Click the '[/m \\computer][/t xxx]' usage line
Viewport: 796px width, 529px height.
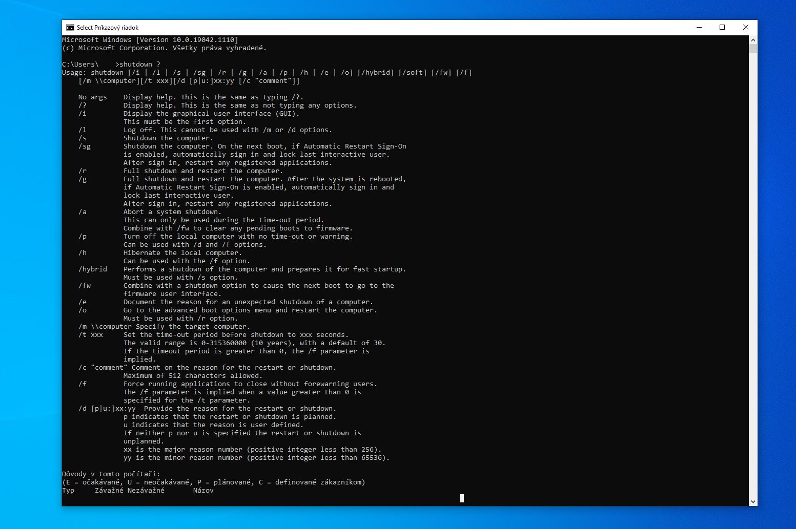(189, 81)
